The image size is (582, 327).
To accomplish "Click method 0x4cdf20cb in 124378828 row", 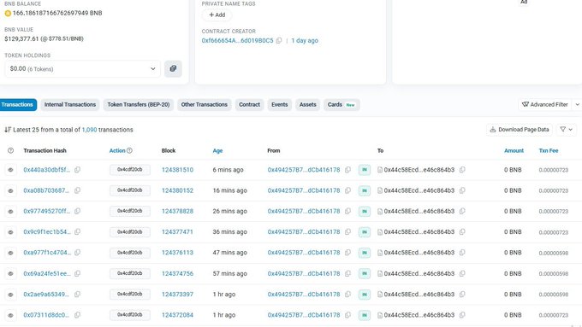I will click(x=130, y=211).
